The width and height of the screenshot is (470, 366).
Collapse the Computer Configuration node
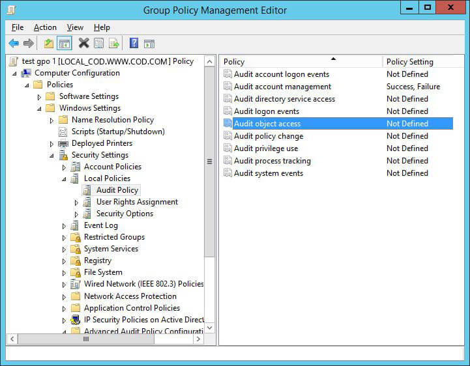click(x=14, y=74)
